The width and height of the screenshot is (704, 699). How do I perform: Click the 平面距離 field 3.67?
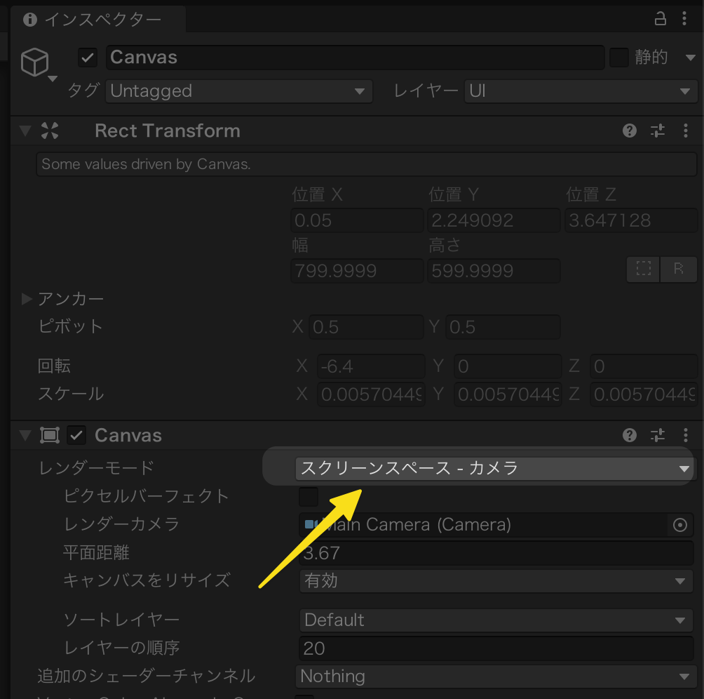point(496,553)
